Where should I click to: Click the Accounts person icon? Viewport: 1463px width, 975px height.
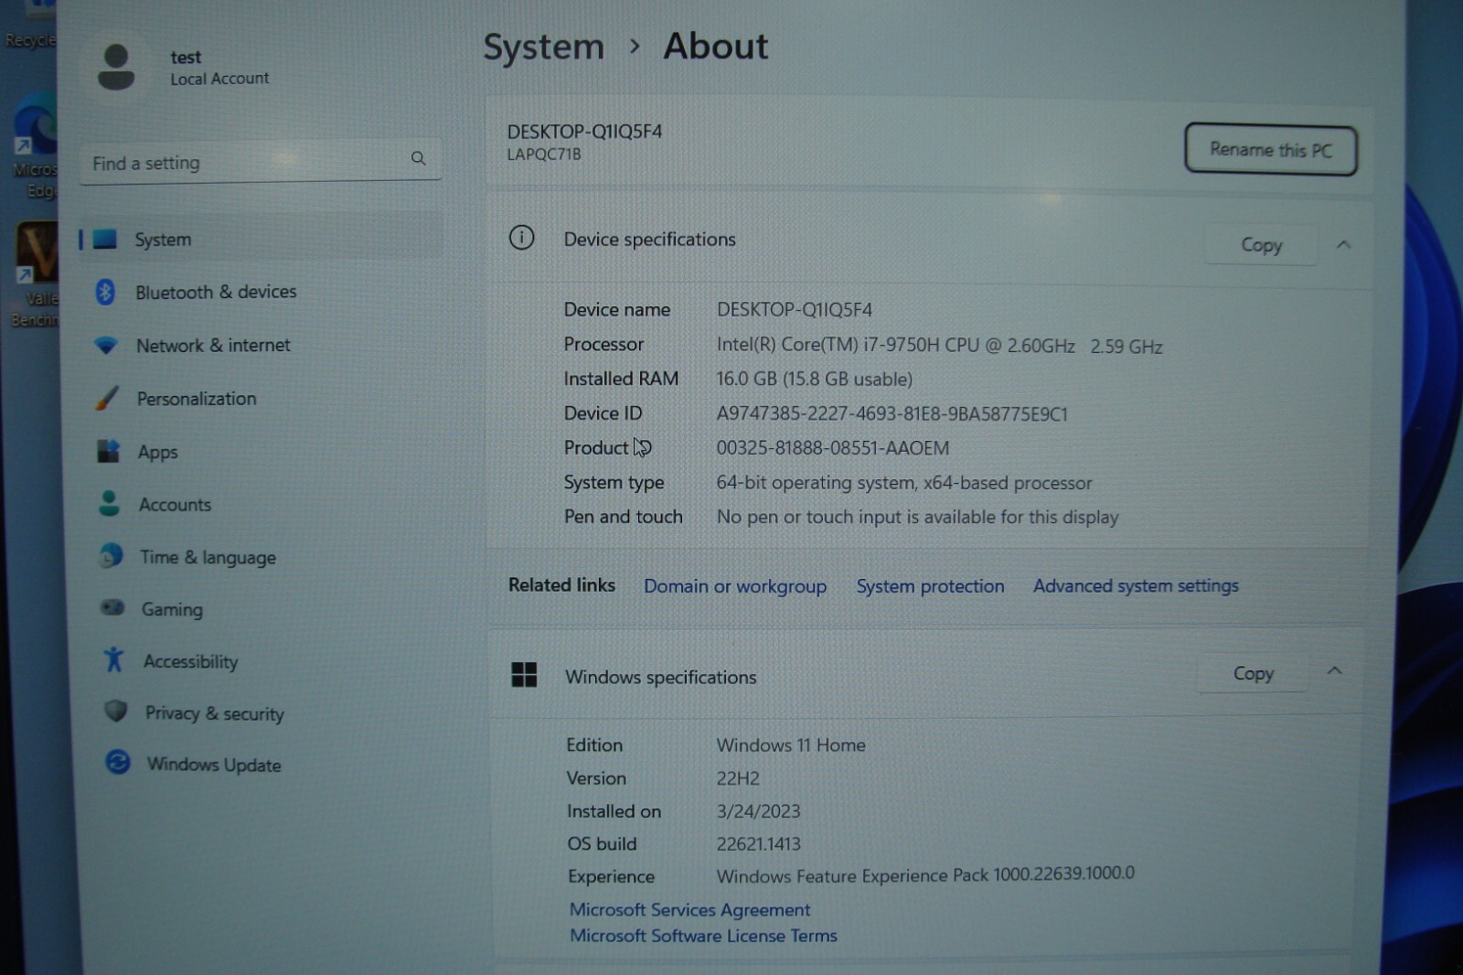tap(110, 503)
